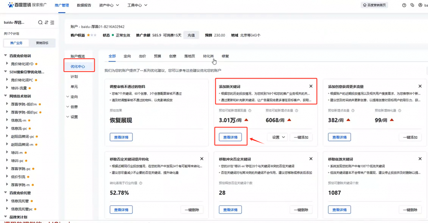
Task: Click info icon beside 预估可能新增点击量
Action: tap(296, 110)
